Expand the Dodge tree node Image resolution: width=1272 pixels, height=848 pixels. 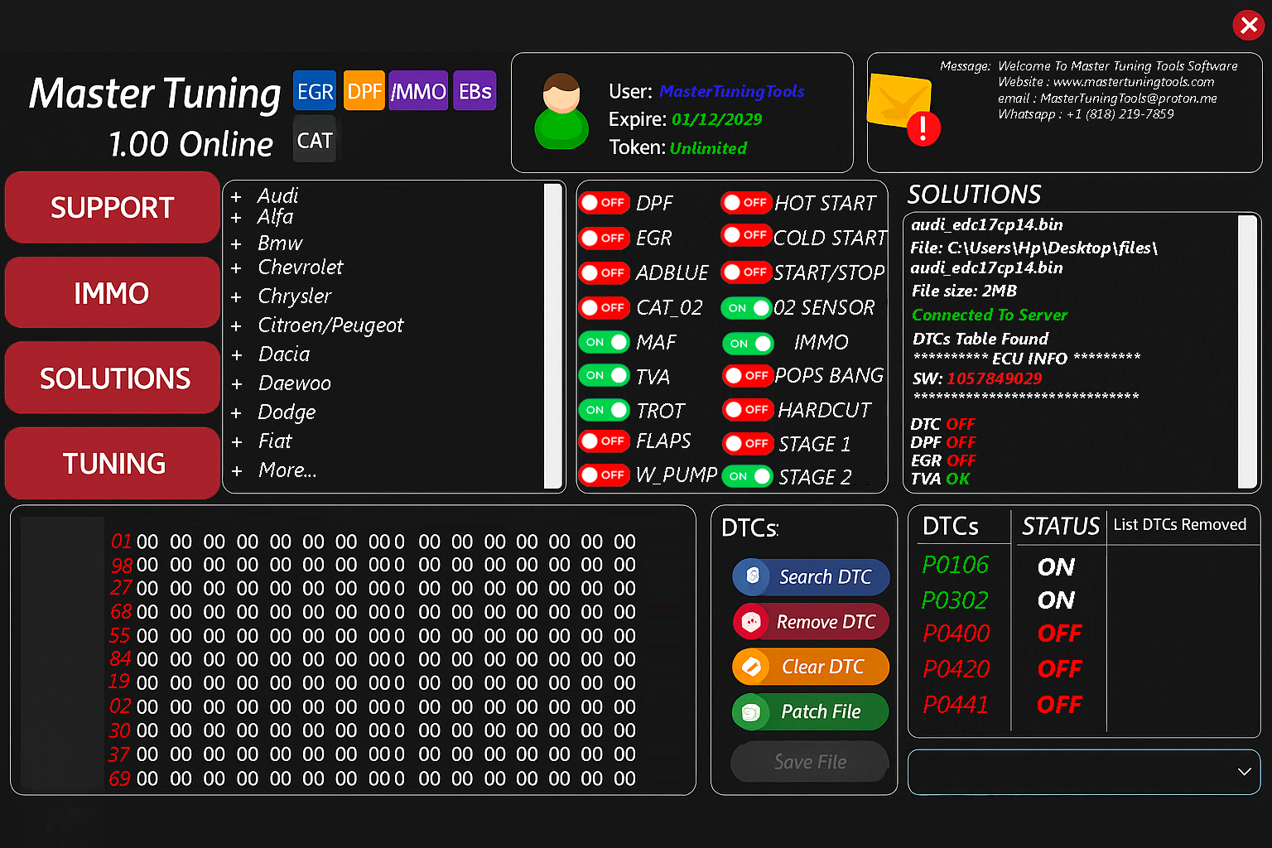click(x=236, y=413)
